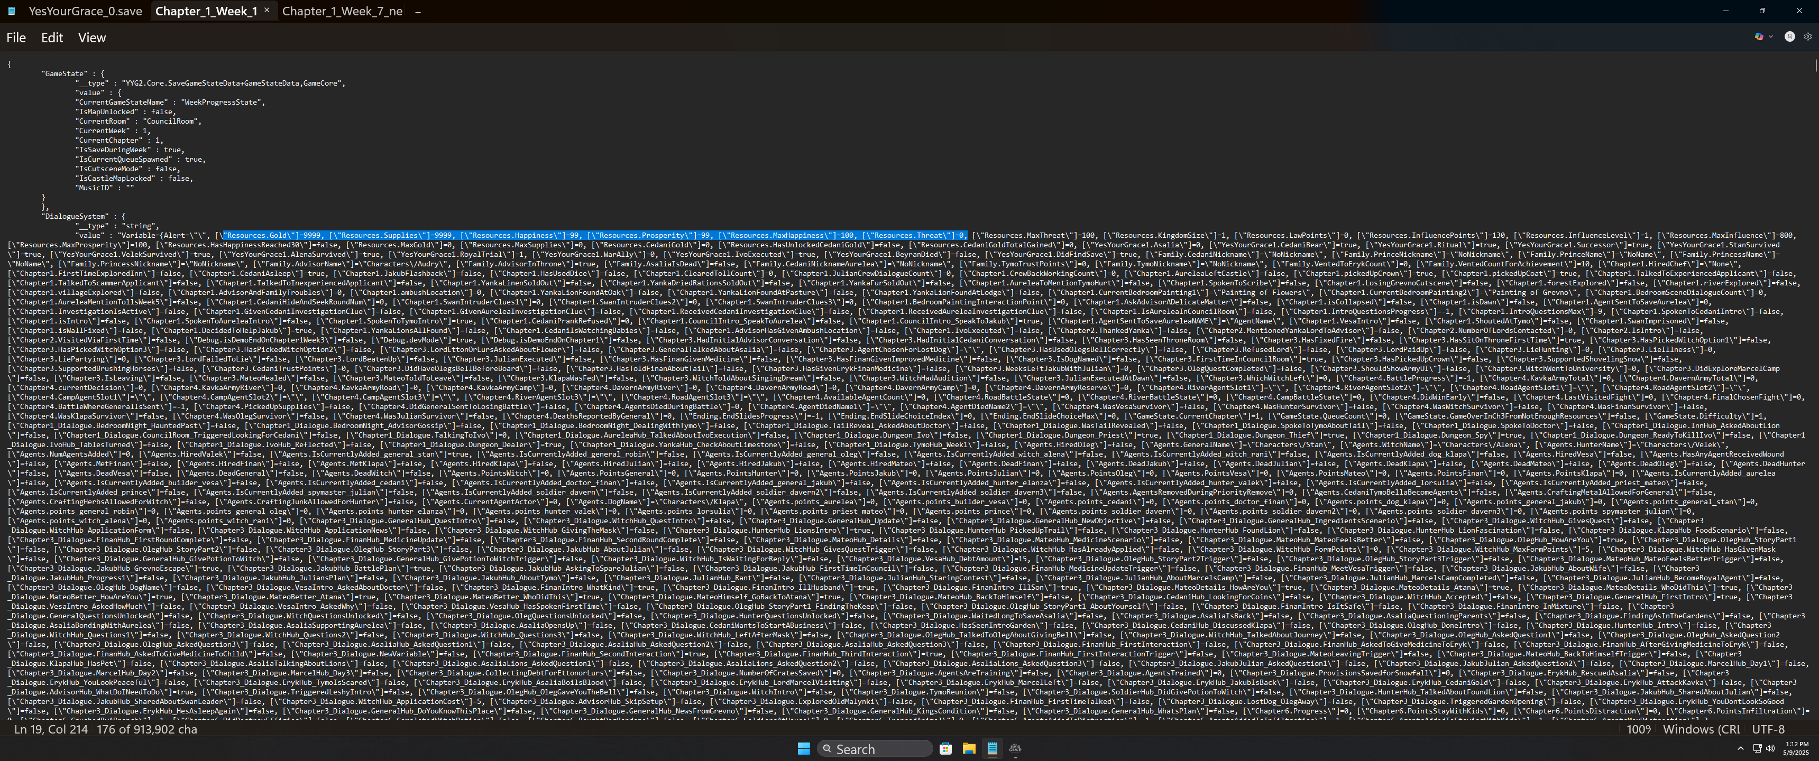Screen dimensions: 1819x761
Task: Open Yes Your Grace game taskbar icon
Action: point(1015,749)
